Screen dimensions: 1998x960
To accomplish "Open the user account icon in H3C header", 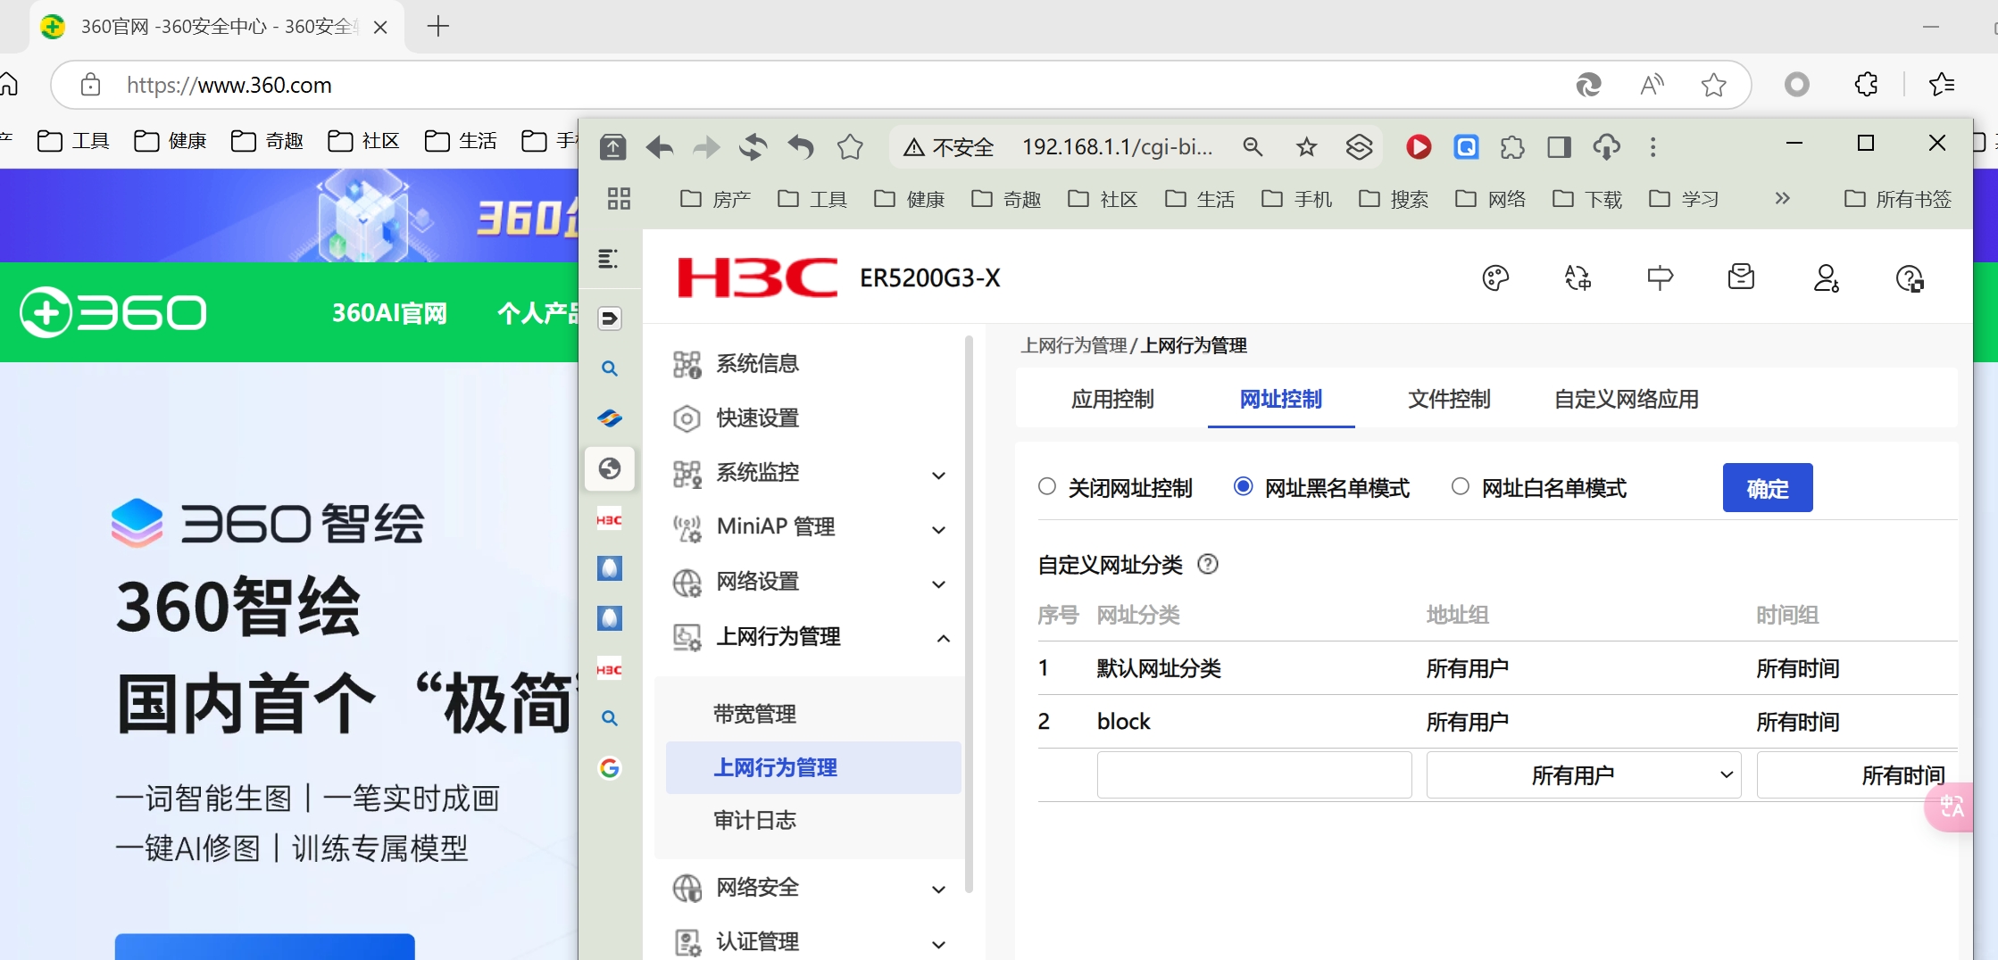I will point(1826,278).
